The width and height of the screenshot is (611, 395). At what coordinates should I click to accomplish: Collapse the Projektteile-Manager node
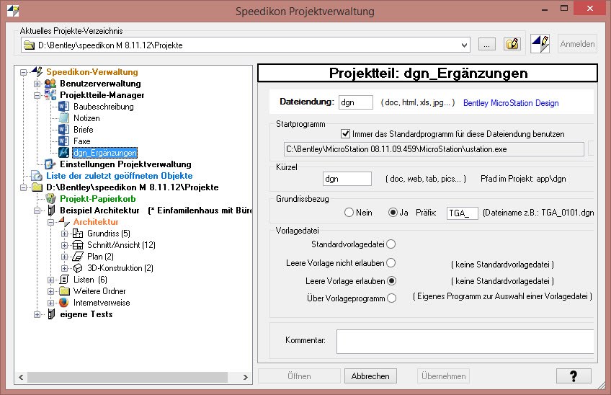click(37, 95)
